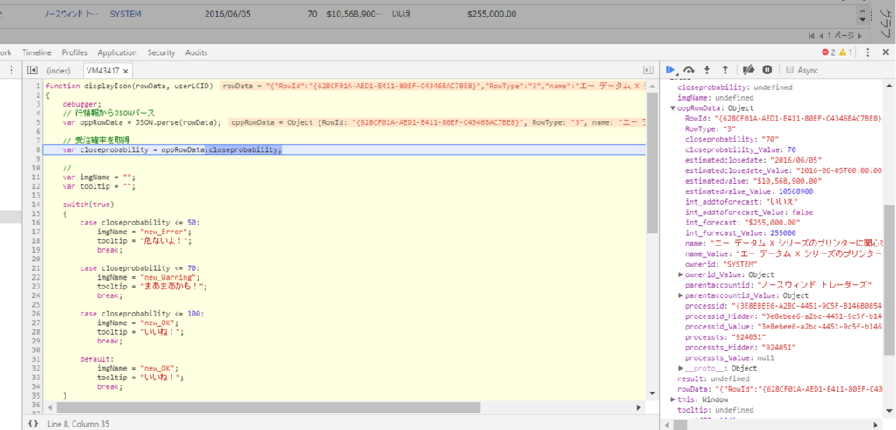The width and height of the screenshot is (896, 430).
Task: Click the code editor vertical scrollbar thumb
Action: tap(651, 163)
